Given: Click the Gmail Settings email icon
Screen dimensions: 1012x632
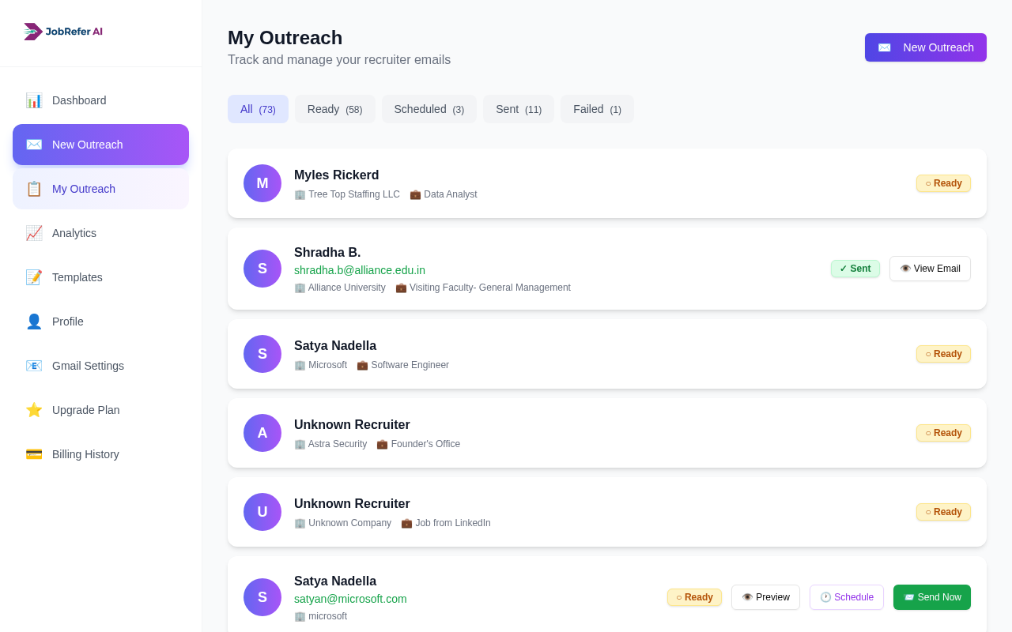Looking at the screenshot, I should click(34, 366).
